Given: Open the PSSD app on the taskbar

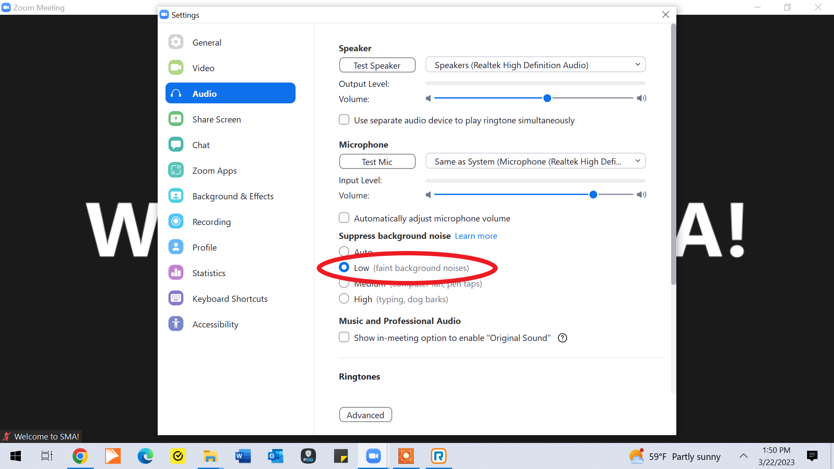Looking at the screenshot, I should coord(308,456).
